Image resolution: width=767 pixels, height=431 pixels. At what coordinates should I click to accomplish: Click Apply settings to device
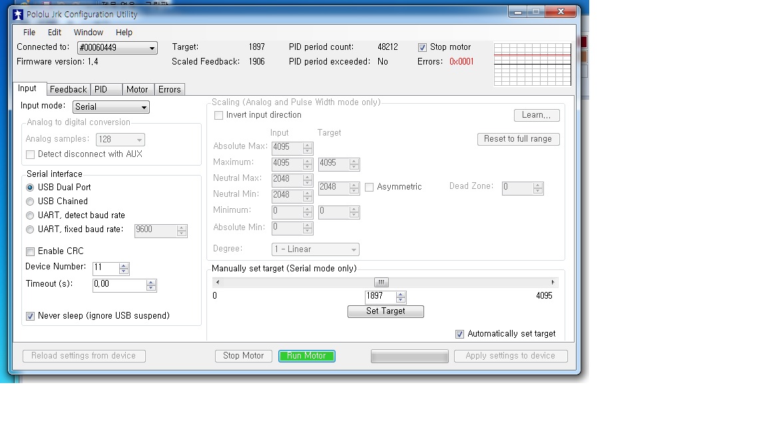(511, 356)
